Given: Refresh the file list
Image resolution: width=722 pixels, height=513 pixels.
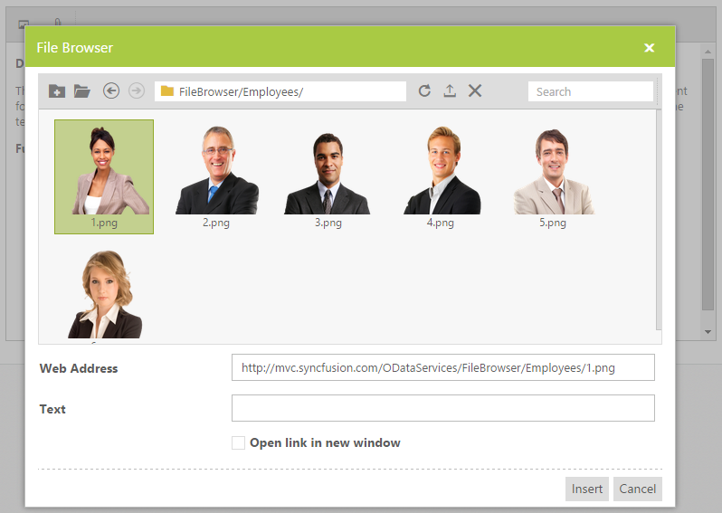Looking at the screenshot, I should [424, 90].
